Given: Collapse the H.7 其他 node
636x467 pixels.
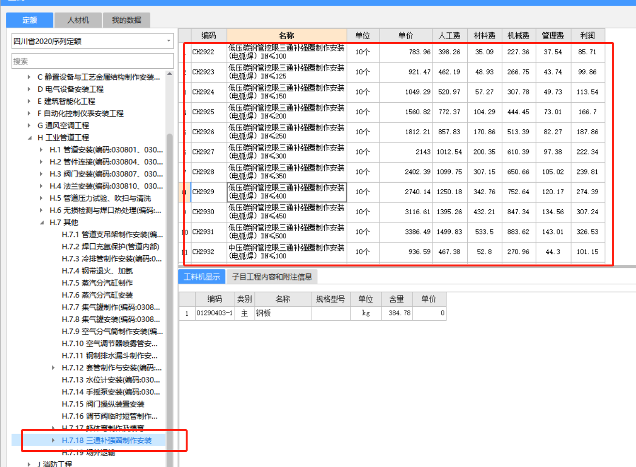Looking at the screenshot, I should click(41, 222).
